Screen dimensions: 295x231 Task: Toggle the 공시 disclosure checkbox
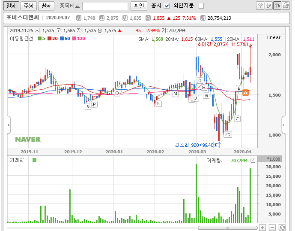coord(167,6)
